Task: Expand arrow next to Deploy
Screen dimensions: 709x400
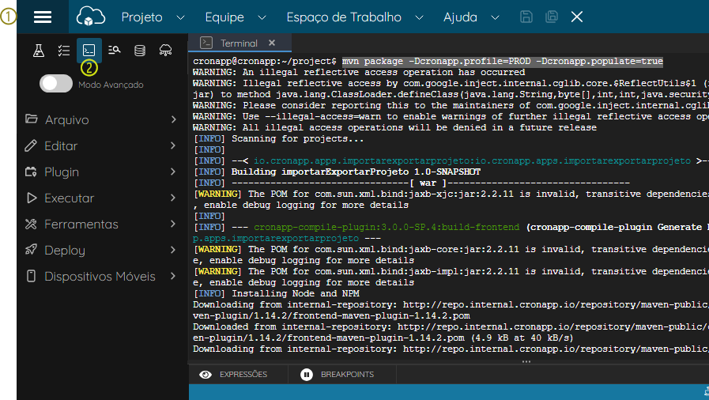Action: (x=174, y=250)
